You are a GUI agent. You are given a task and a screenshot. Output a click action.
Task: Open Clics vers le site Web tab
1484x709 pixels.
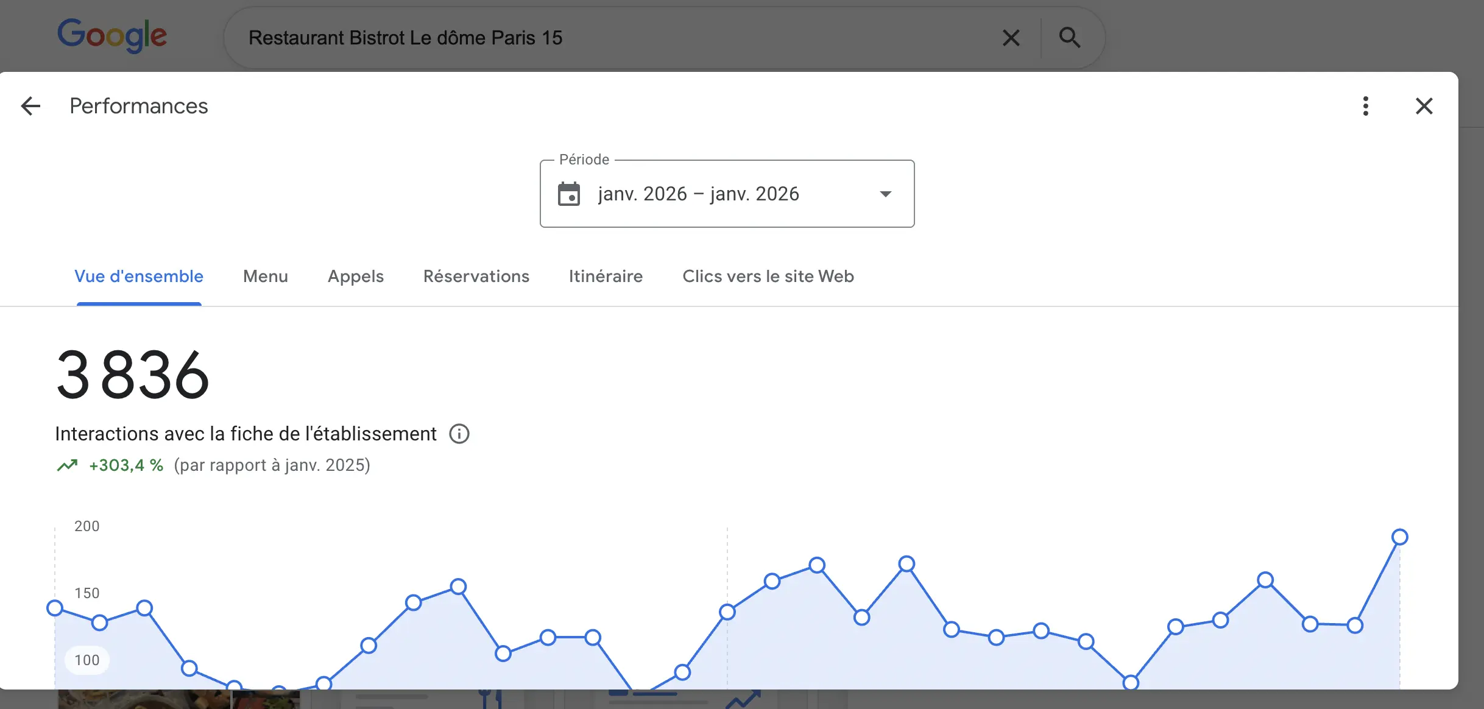768,277
